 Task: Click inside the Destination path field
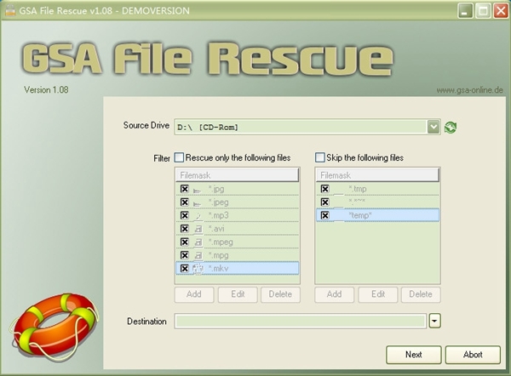click(x=300, y=322)
